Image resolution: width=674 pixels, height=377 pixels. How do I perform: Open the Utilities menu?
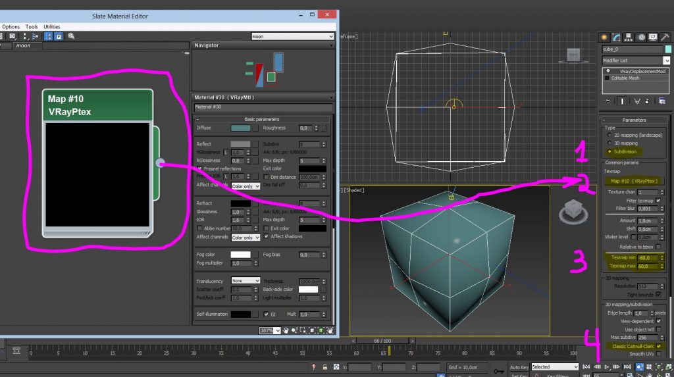point(52,26)
